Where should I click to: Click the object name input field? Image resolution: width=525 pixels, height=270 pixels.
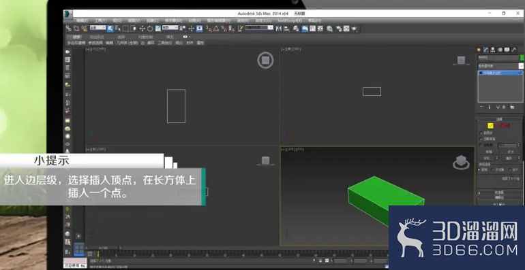click(498, 58)
